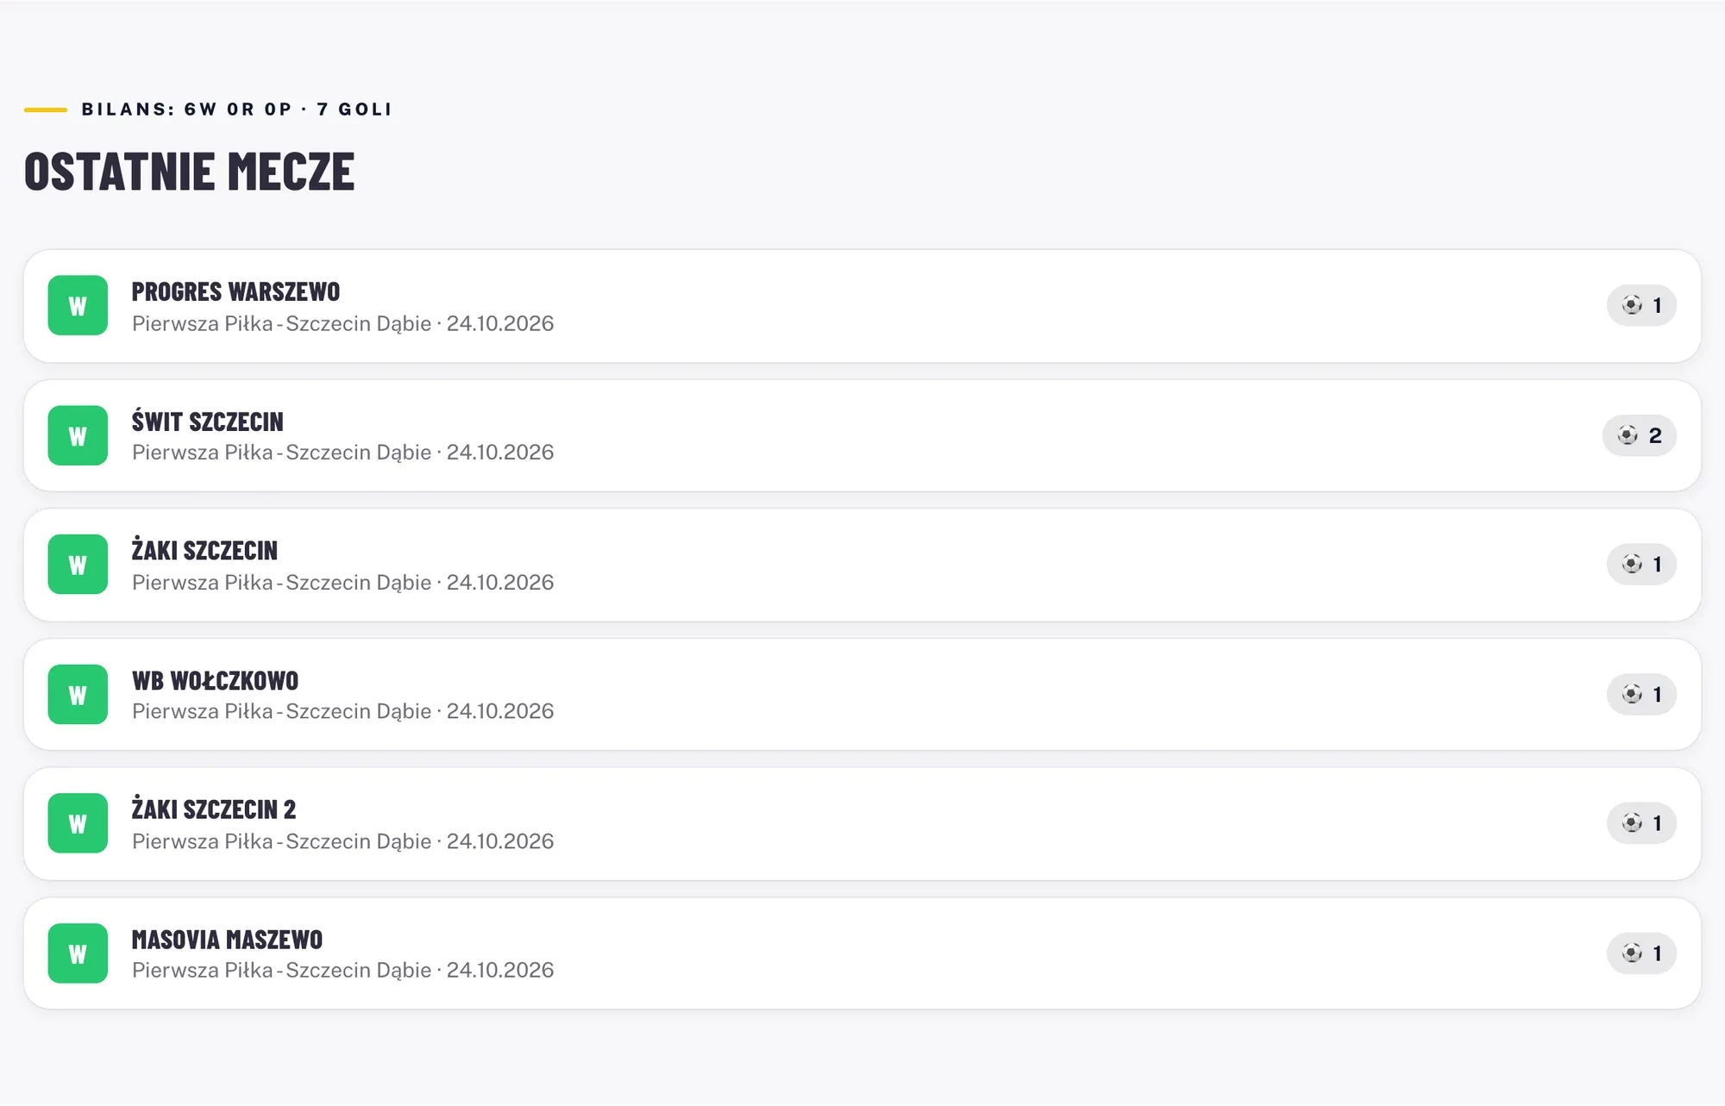Open the Świt Szczecin match title

pyautogui.click(x=207, y=422)
